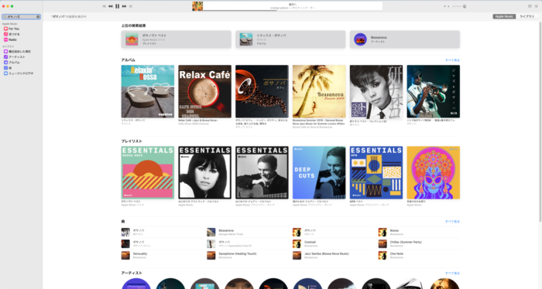Play the song Bossa
542x289 pixels.
point(419,232)
